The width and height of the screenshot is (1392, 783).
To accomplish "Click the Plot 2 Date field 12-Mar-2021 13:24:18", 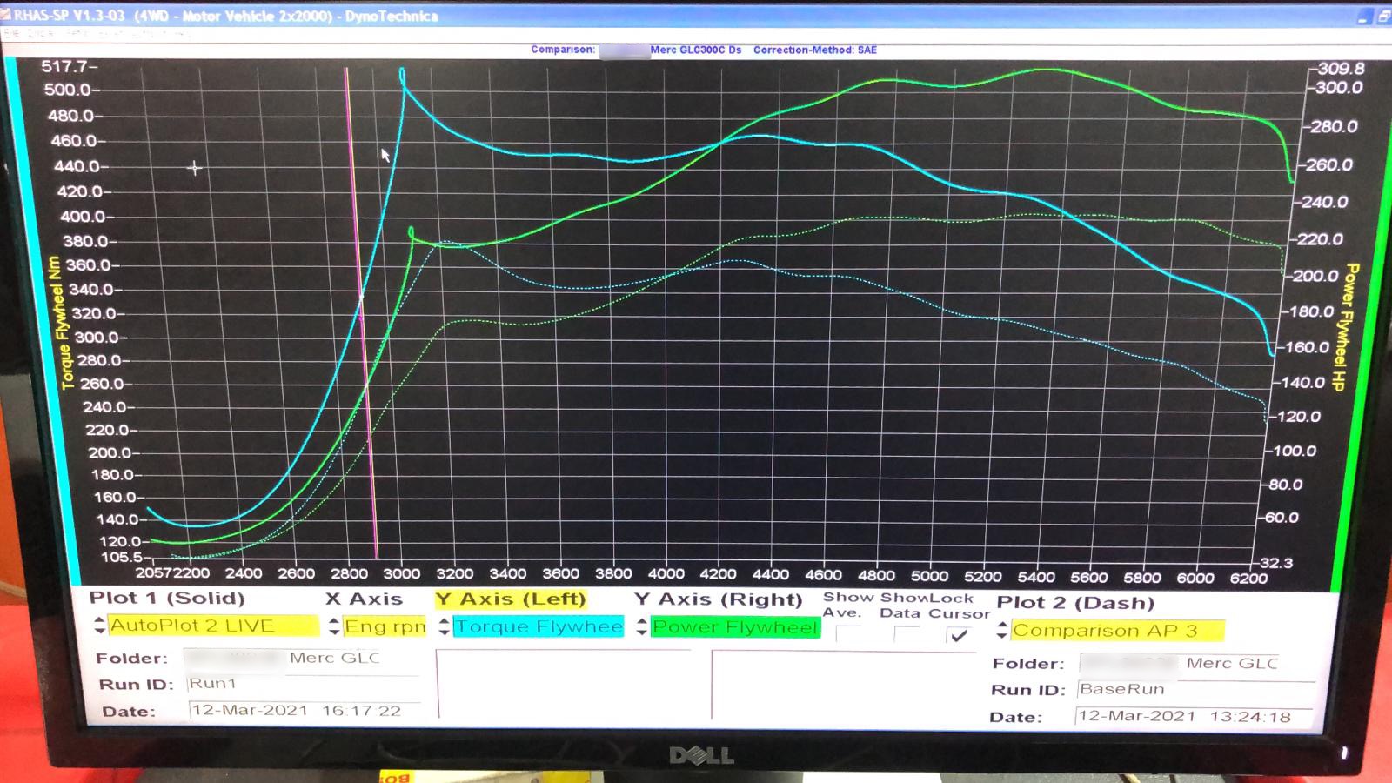I will tap(1194, 717).
